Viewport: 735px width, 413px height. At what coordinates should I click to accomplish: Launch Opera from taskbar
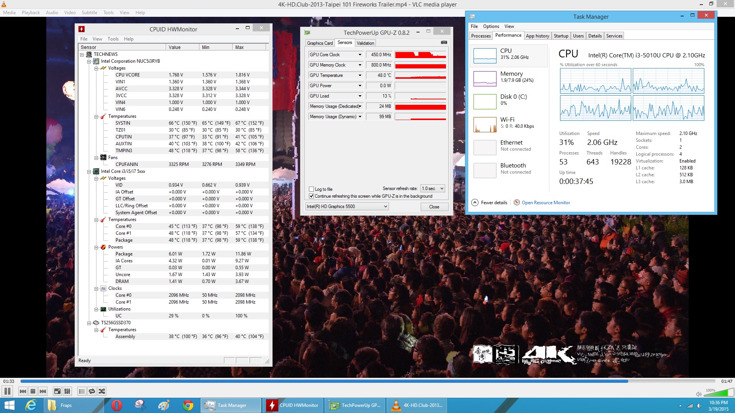tap(116, 405)
